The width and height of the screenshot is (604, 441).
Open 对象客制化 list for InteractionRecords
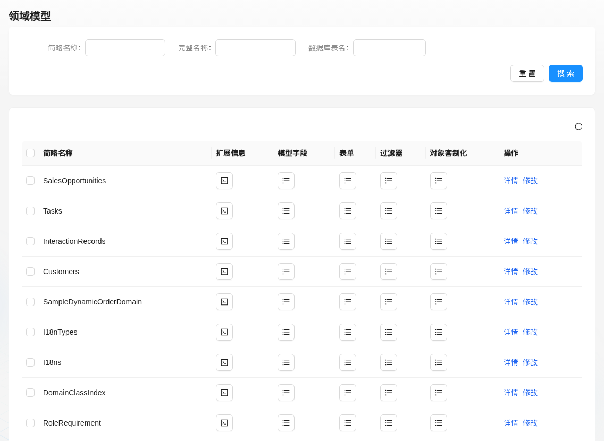click(438, 241)
